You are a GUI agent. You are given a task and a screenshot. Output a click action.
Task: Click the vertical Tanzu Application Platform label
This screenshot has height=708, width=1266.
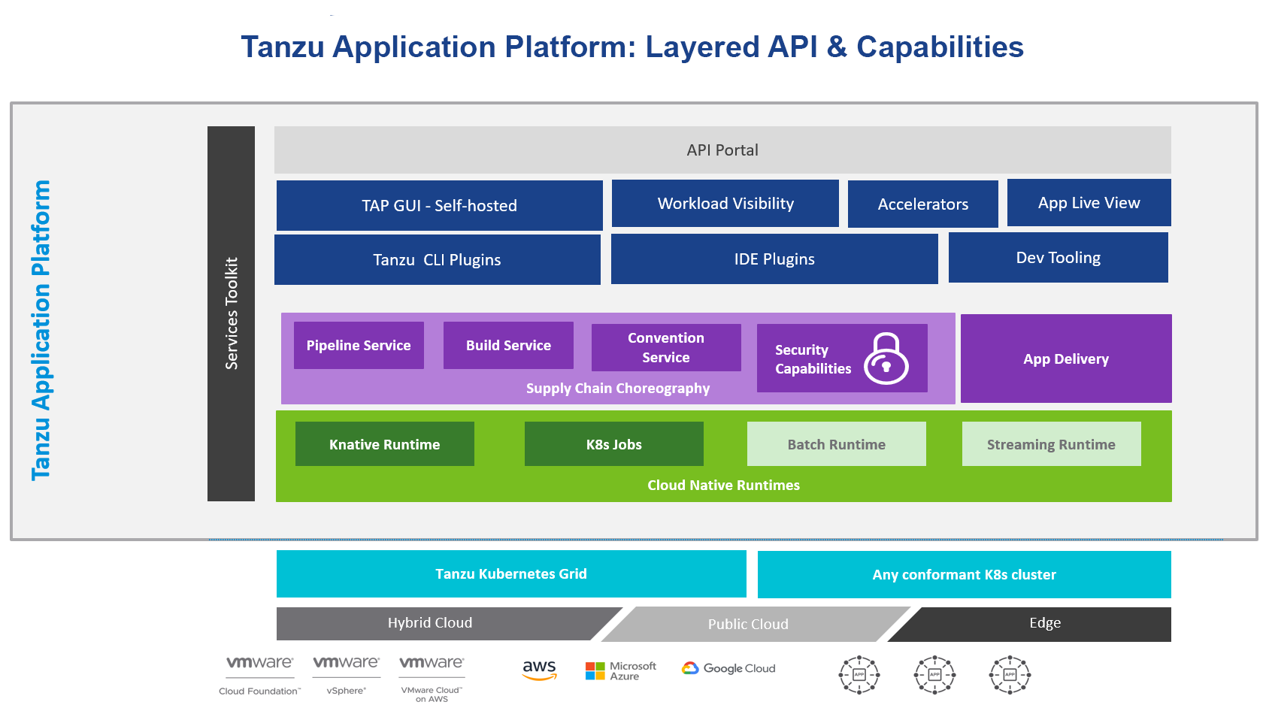click(41, 330)
